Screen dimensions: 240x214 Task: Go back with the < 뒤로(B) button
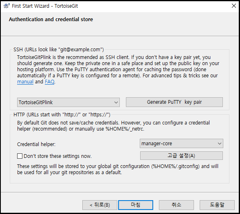[x=100, y=205]
